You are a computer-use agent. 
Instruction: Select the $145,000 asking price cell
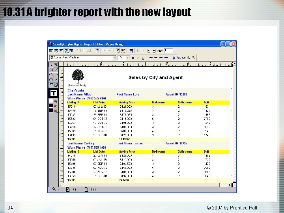click(126, 119)
